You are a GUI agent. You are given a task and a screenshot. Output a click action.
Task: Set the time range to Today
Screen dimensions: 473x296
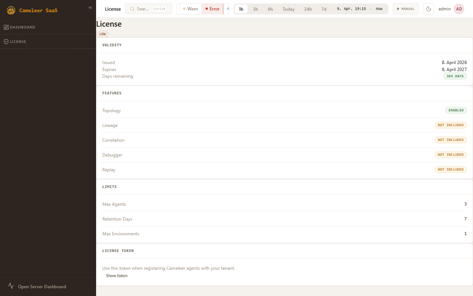pos(288,9)
